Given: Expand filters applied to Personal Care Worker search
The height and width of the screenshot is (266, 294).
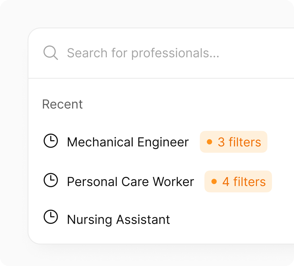Looking at the screenshot, I should (x=238, y=181).
